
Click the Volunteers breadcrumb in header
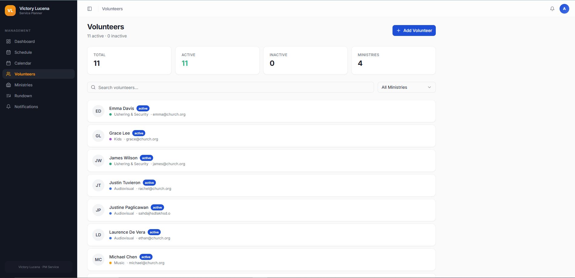point(112,9)
